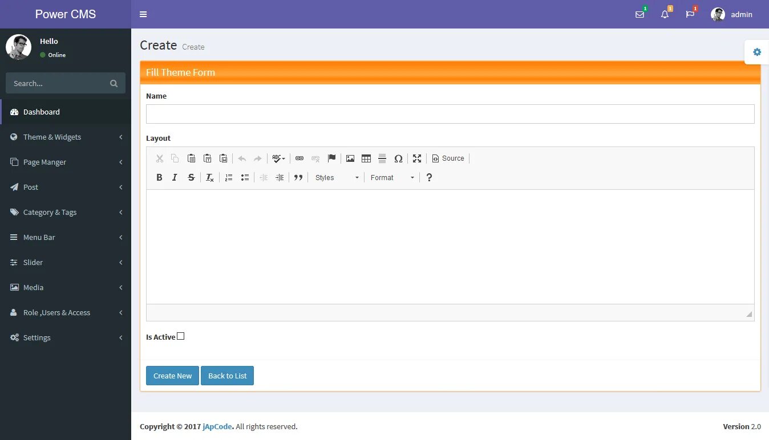Click the Power CMS logo
The width and height of the screenshot is (769, 440).
click(x=66, y=14)
